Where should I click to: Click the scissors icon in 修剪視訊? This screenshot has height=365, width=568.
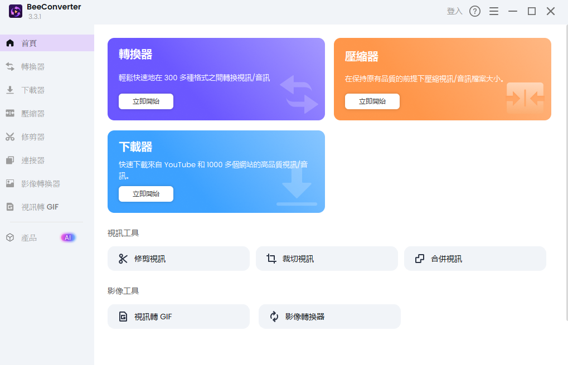point(123,259)
